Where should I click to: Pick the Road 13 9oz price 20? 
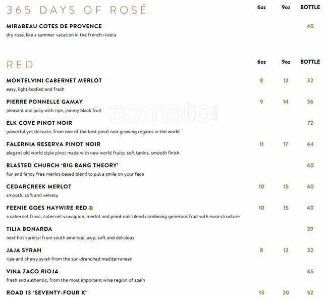[x=286, y=293]
